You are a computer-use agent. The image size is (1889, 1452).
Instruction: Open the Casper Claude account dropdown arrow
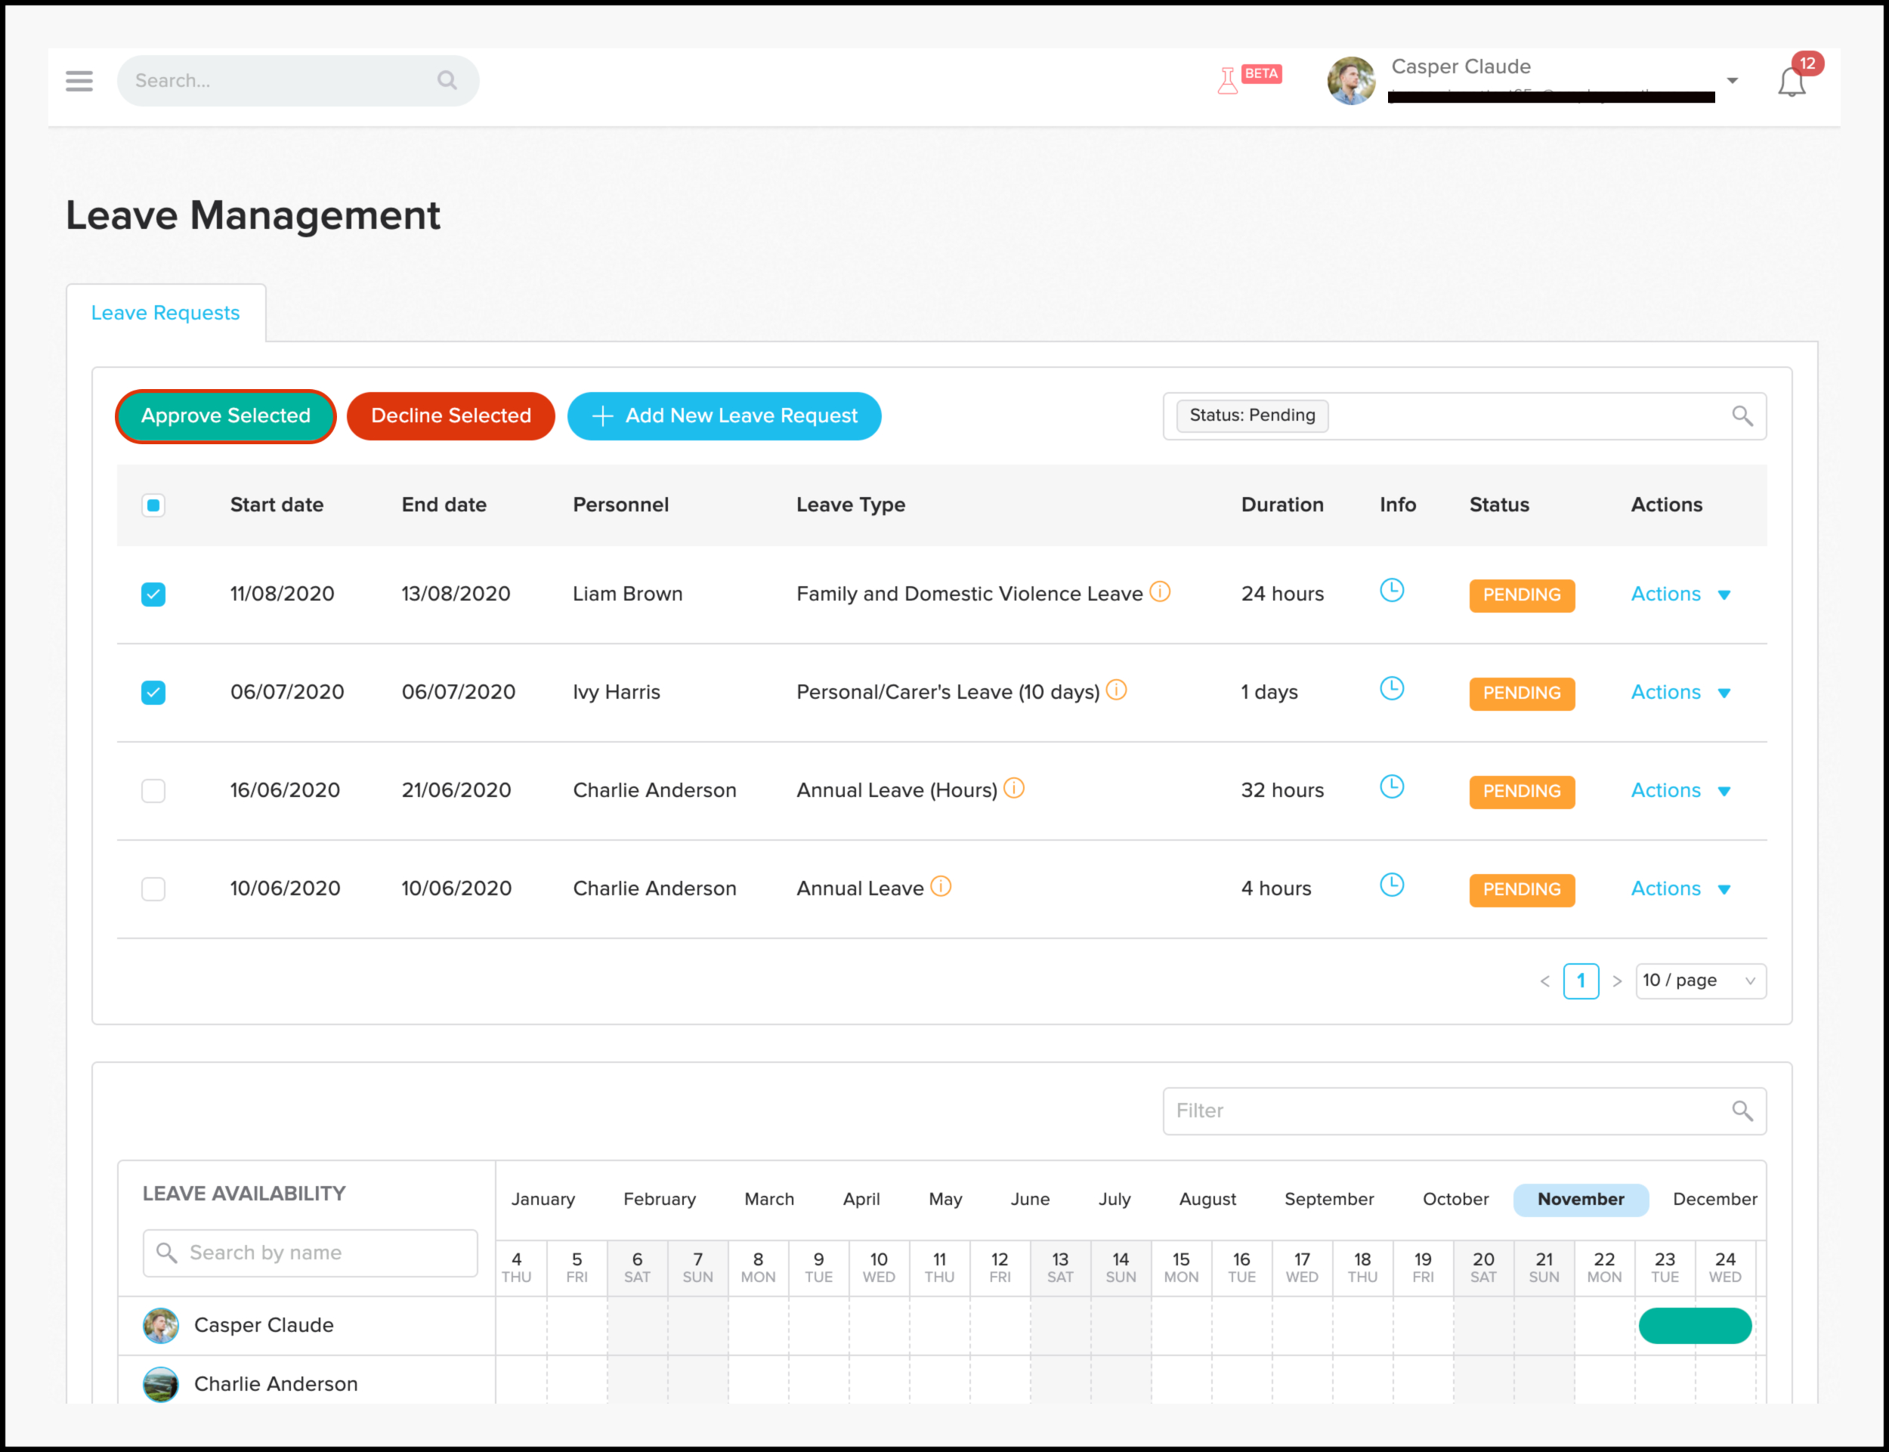1733,80
